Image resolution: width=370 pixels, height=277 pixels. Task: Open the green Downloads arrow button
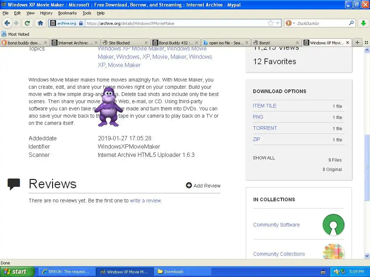click(x=363, y=23)
